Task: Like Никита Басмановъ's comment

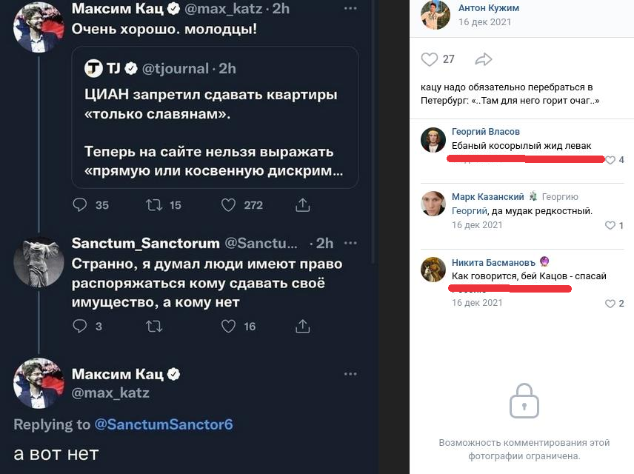Action: (610, 304)
